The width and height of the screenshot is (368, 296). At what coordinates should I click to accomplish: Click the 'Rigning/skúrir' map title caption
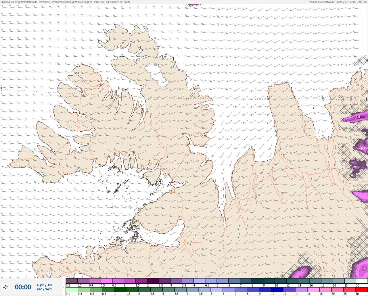(66, 2)
